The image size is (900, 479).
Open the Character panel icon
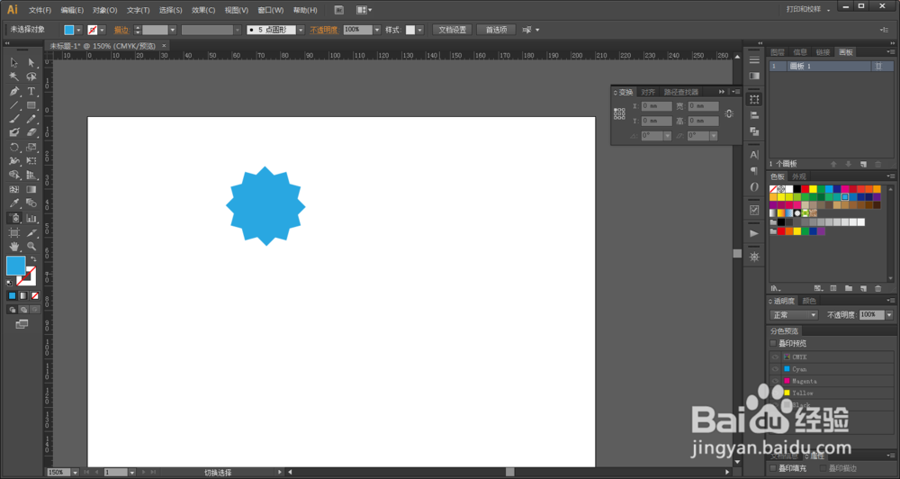pyautogui.click(x=754, y=155)
